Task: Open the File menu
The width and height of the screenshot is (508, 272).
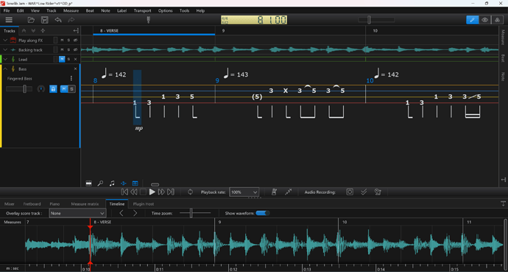Action: click(x=7, y=11)
